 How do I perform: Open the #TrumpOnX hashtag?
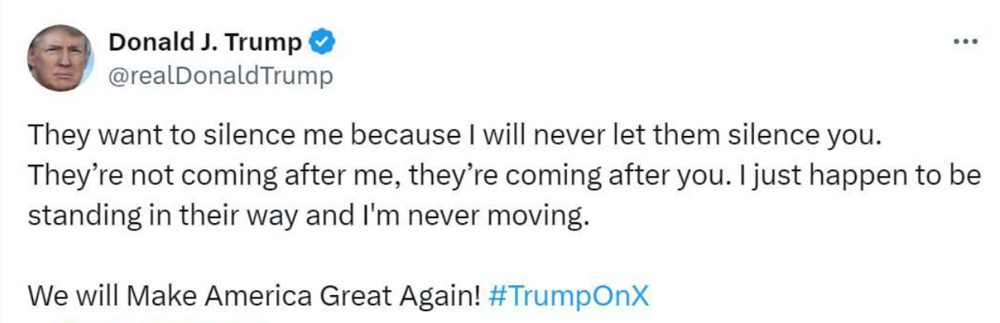[x=567, y=296]
